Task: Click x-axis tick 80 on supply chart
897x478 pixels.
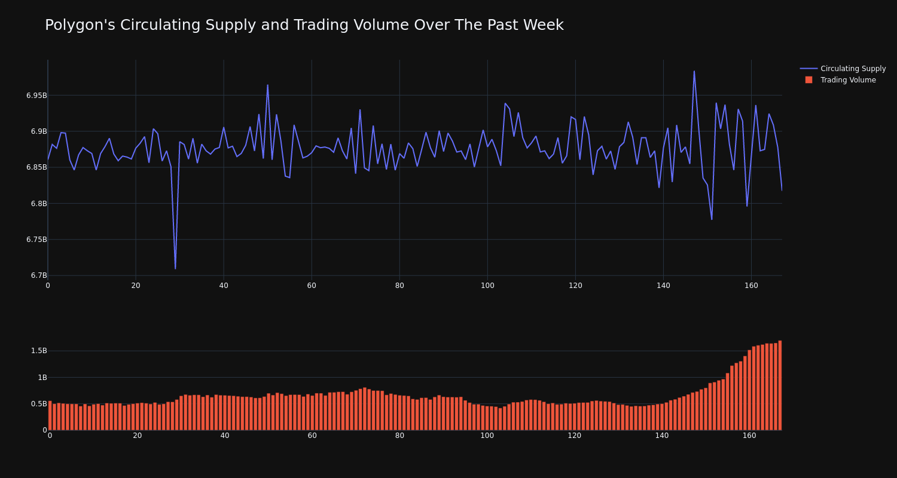Action: pyautogui.click(x=399, y=286)
